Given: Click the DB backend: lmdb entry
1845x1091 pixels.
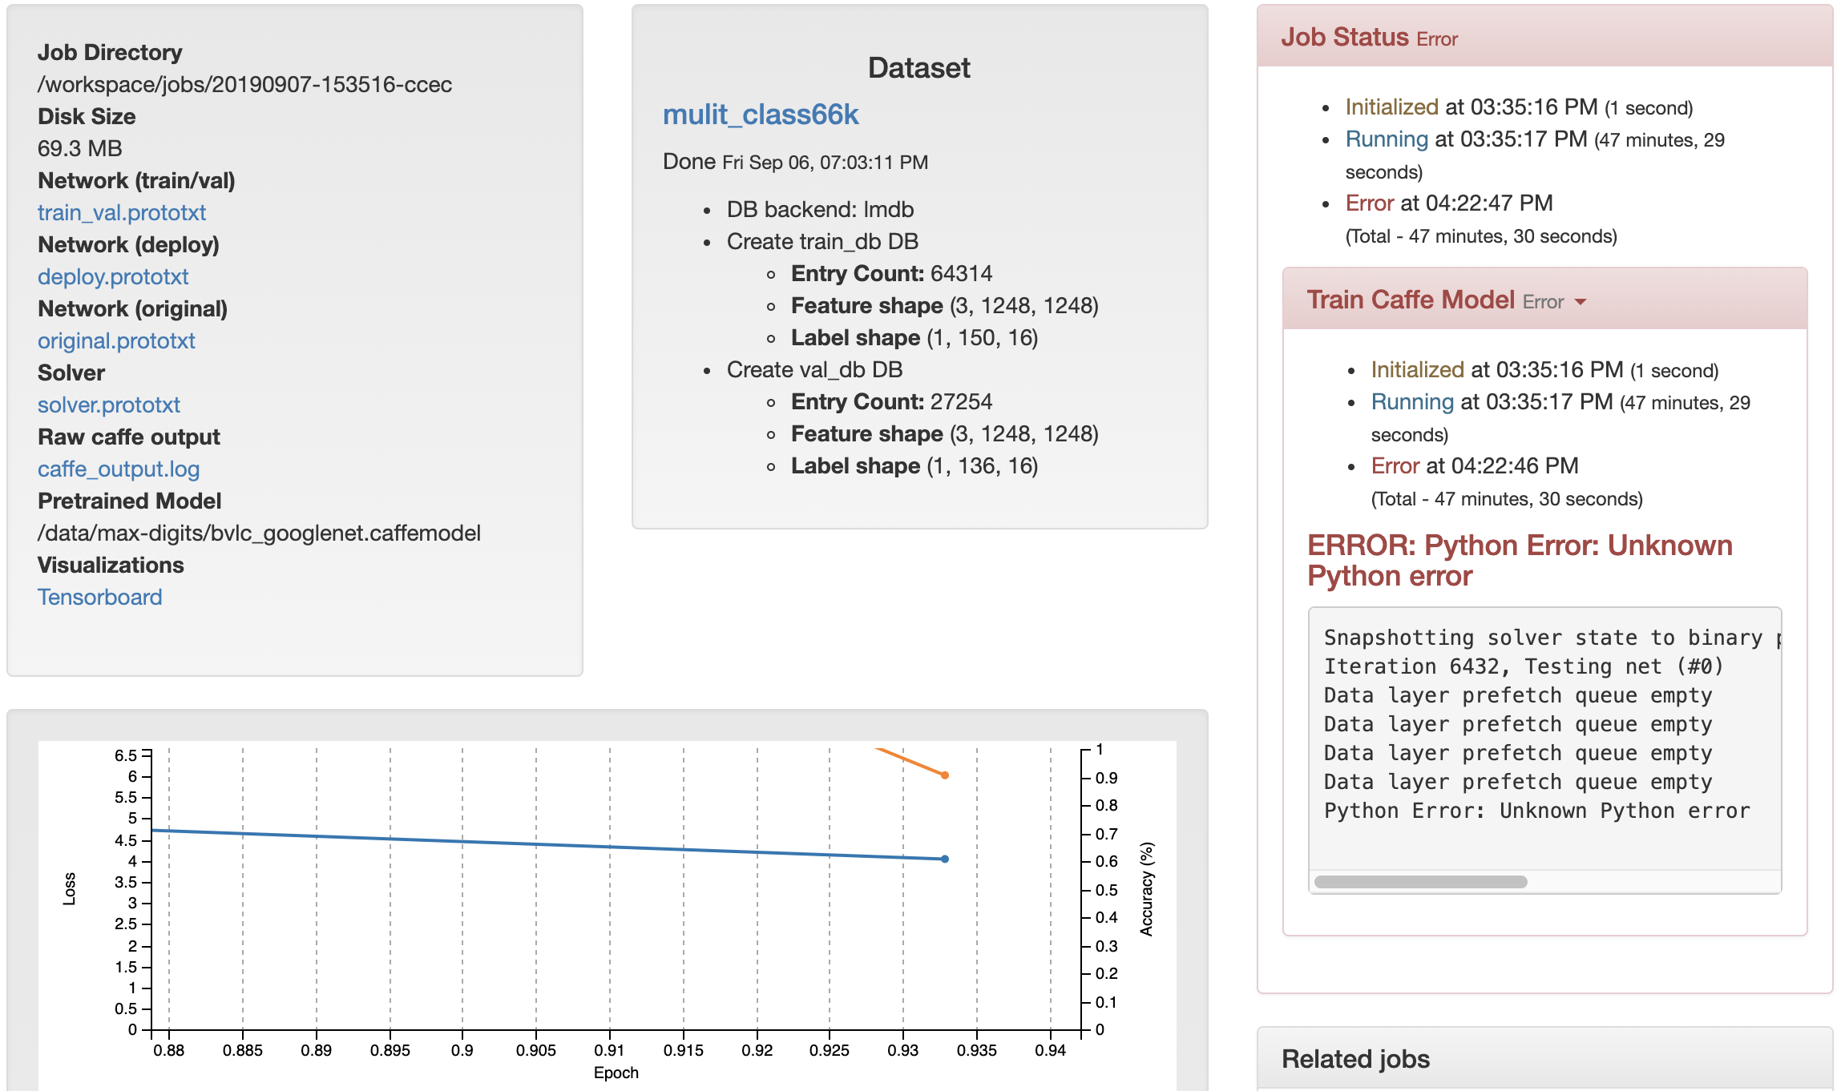Looking at the screenshot, I should pyautogui.click(x=821, y=209).
